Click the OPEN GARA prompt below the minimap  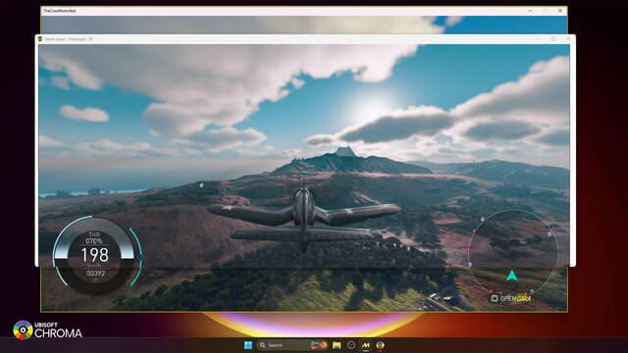(511, 298)
